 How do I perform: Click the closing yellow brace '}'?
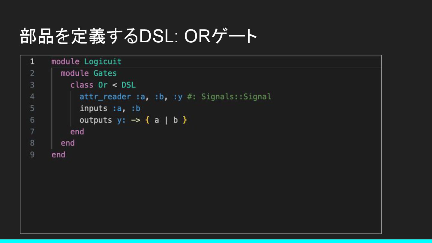coord(185,120)
